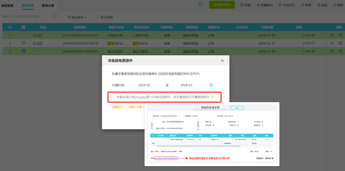Viewport: 345px width, 171px height.
Task: Open the calendar picker in the dialog
Action: point(211,85)
